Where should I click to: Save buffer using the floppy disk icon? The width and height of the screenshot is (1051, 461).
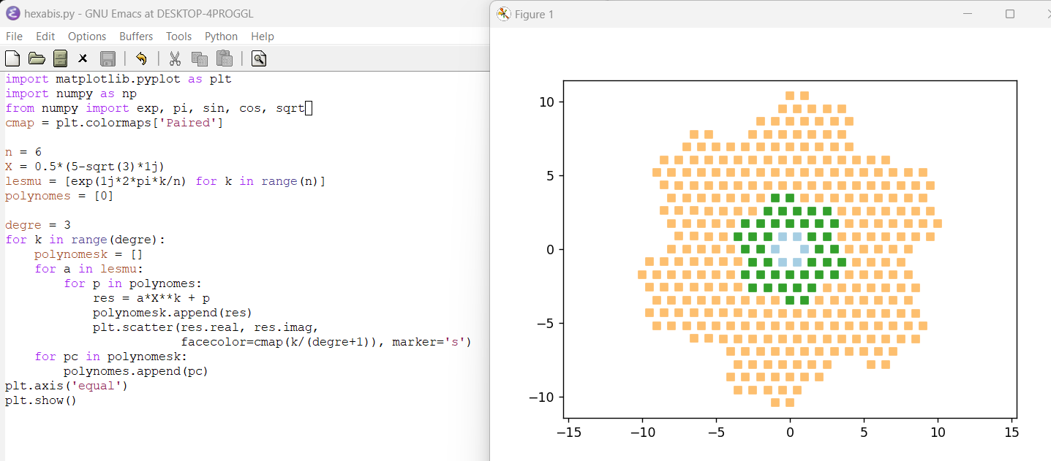pyautogui.click(x=108, y=58)
